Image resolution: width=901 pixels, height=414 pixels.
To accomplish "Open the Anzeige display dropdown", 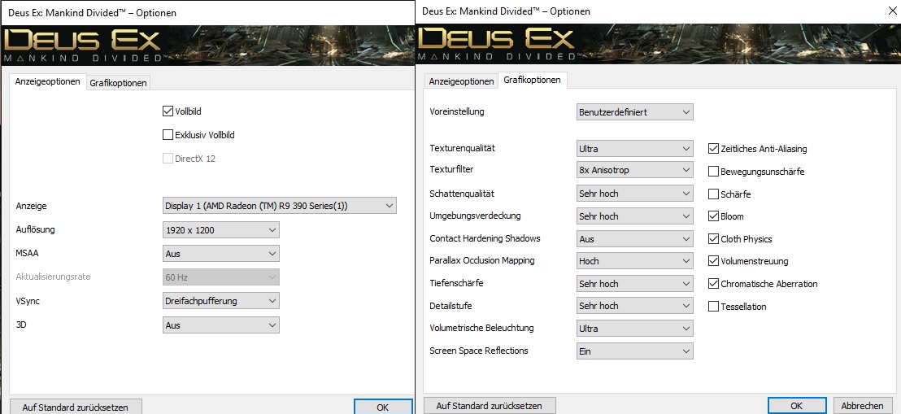I will point(279,205).
